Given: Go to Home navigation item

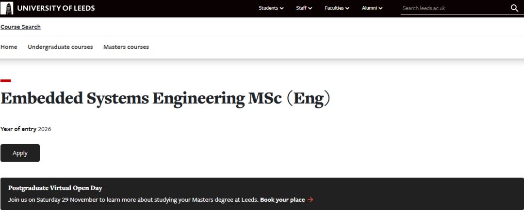Looking at the screenshot, I should pyautogui.click(x=9, y=47).
